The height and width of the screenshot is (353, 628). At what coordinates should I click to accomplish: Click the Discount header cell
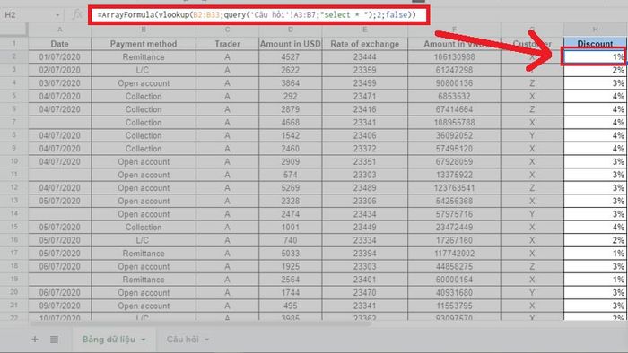(x=595, y=43)
